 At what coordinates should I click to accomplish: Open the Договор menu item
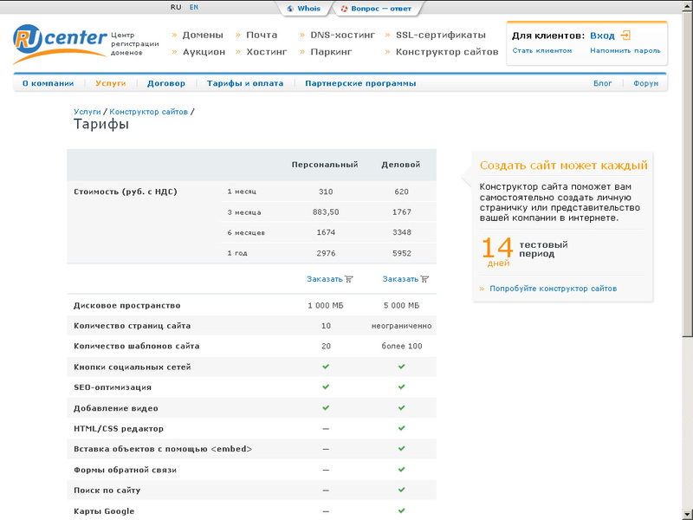pyautogui.click(x=166, y=83)
